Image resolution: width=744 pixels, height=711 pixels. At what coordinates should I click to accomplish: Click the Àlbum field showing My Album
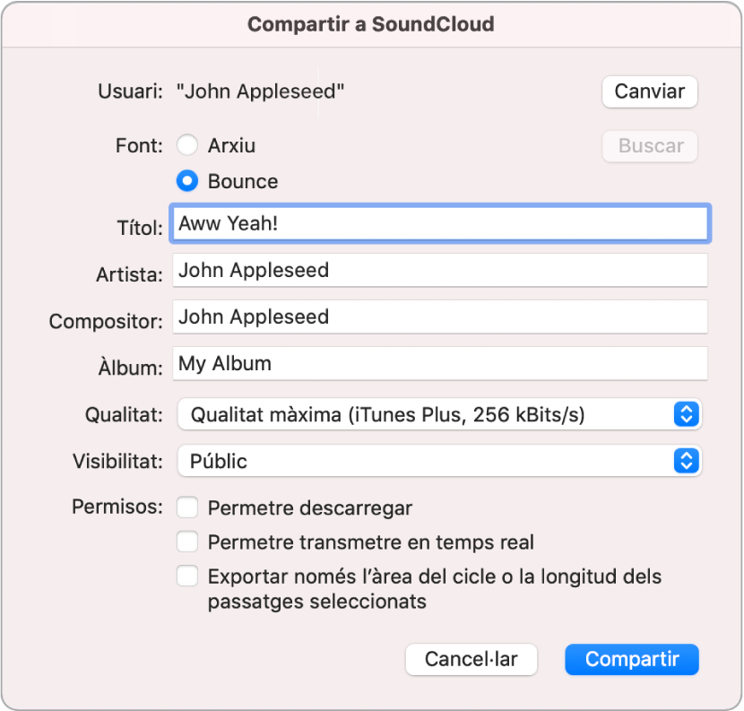point(439,363)
